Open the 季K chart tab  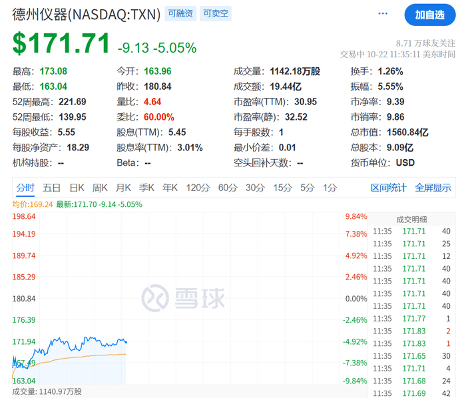click(146, 188)
